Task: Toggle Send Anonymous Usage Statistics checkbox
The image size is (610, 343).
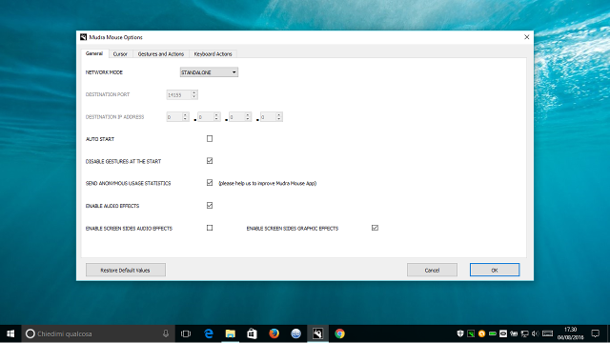Action: tap(210, 182)
